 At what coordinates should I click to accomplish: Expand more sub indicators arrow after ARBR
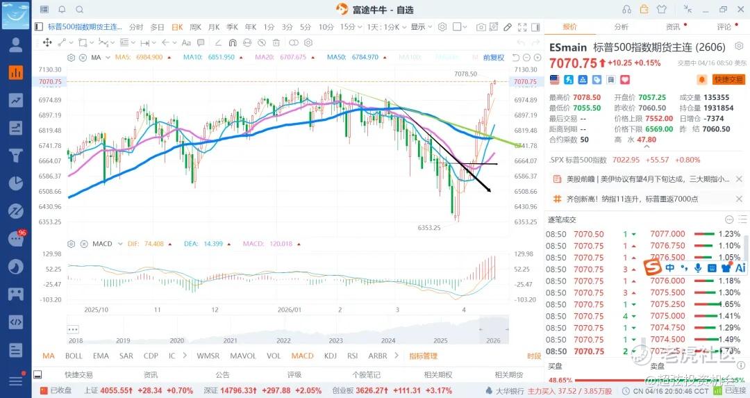click(396, 356)
